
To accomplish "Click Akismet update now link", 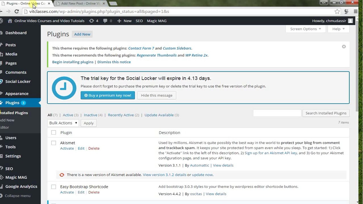I will click(x=202, y=175).
